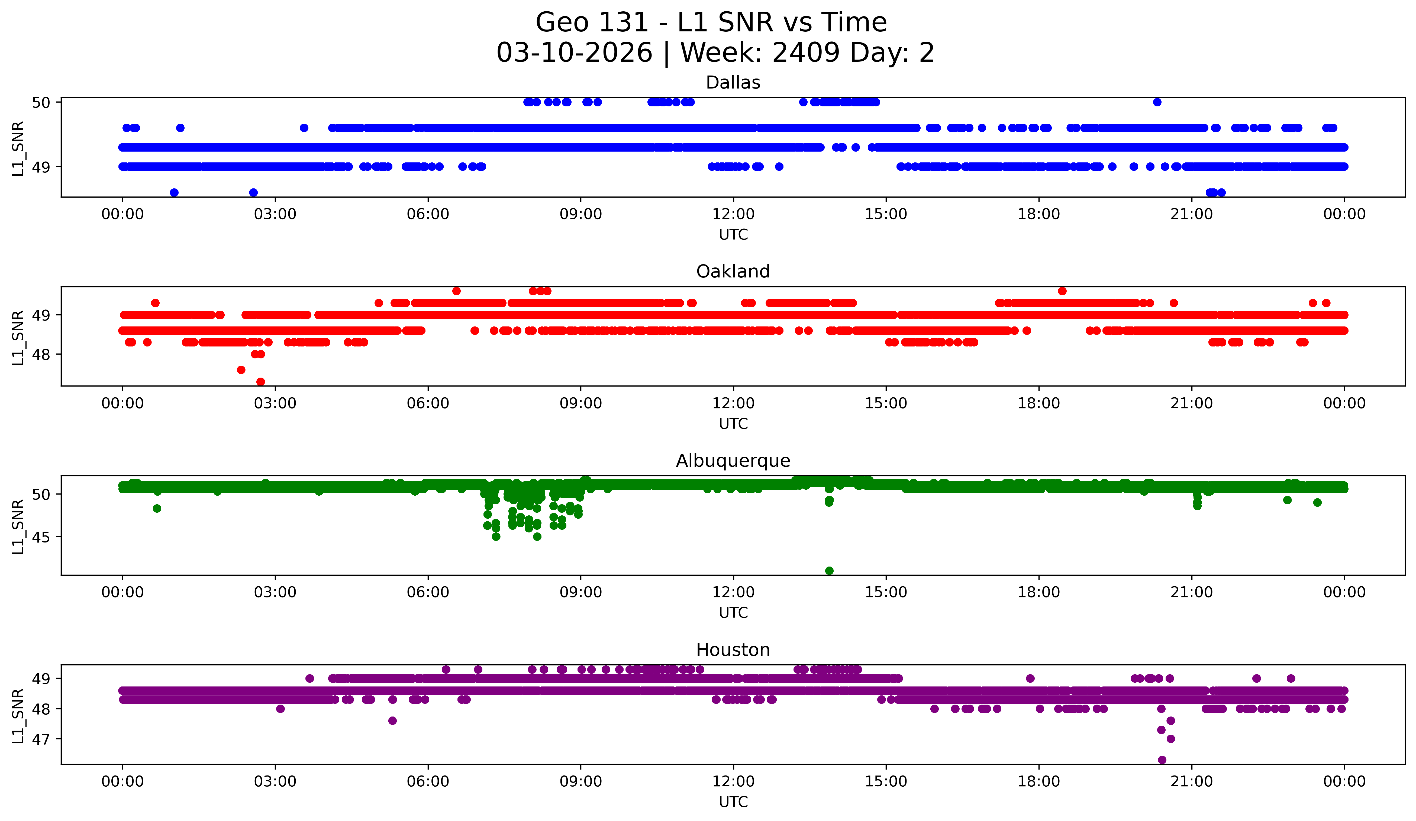Click the 47 y-axis tick in Houston plot

pos(41,739)
